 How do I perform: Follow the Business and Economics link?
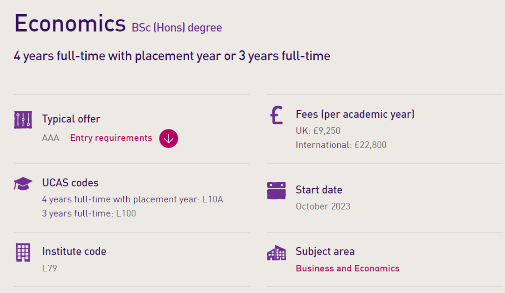click(x=347, y=268)
